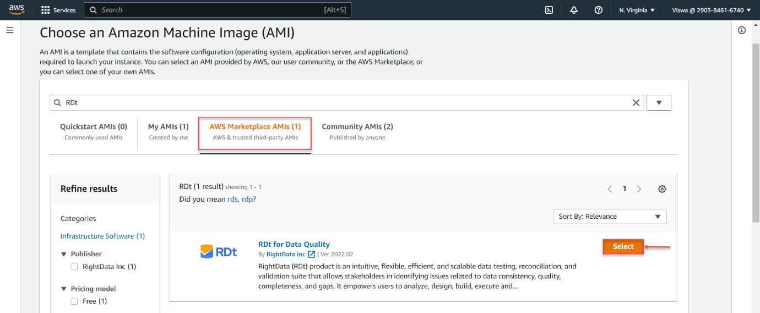Screen dimensions: 760x313
Task: Select page number 1
Action: click(625, 189)
